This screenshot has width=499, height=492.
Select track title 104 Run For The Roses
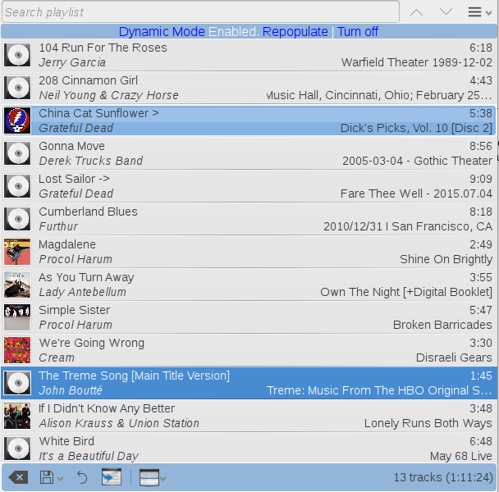pos(103,48)
